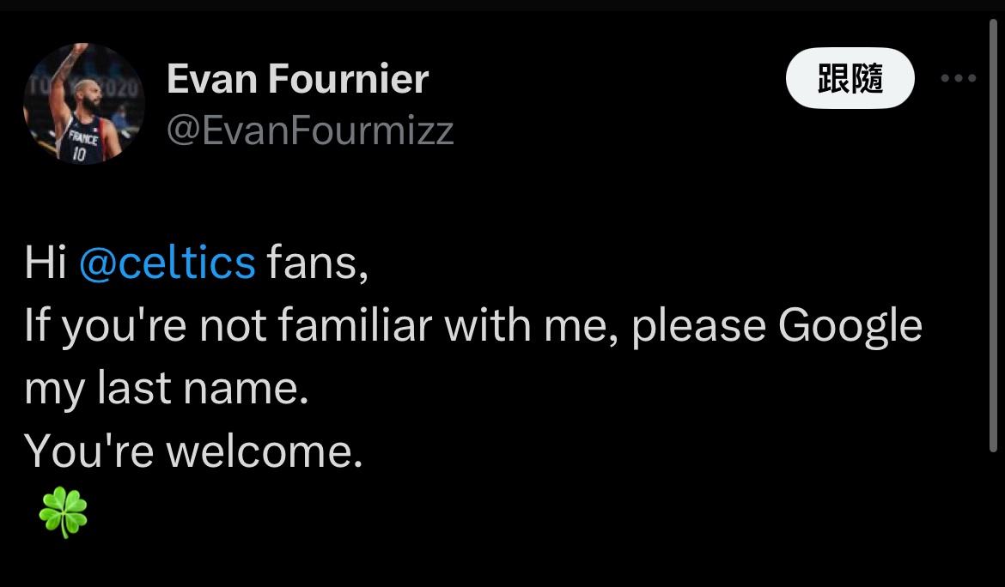The image size is (1005, 587).
Task: Click the four-leaf clover emoji
Action: point(64,514)
